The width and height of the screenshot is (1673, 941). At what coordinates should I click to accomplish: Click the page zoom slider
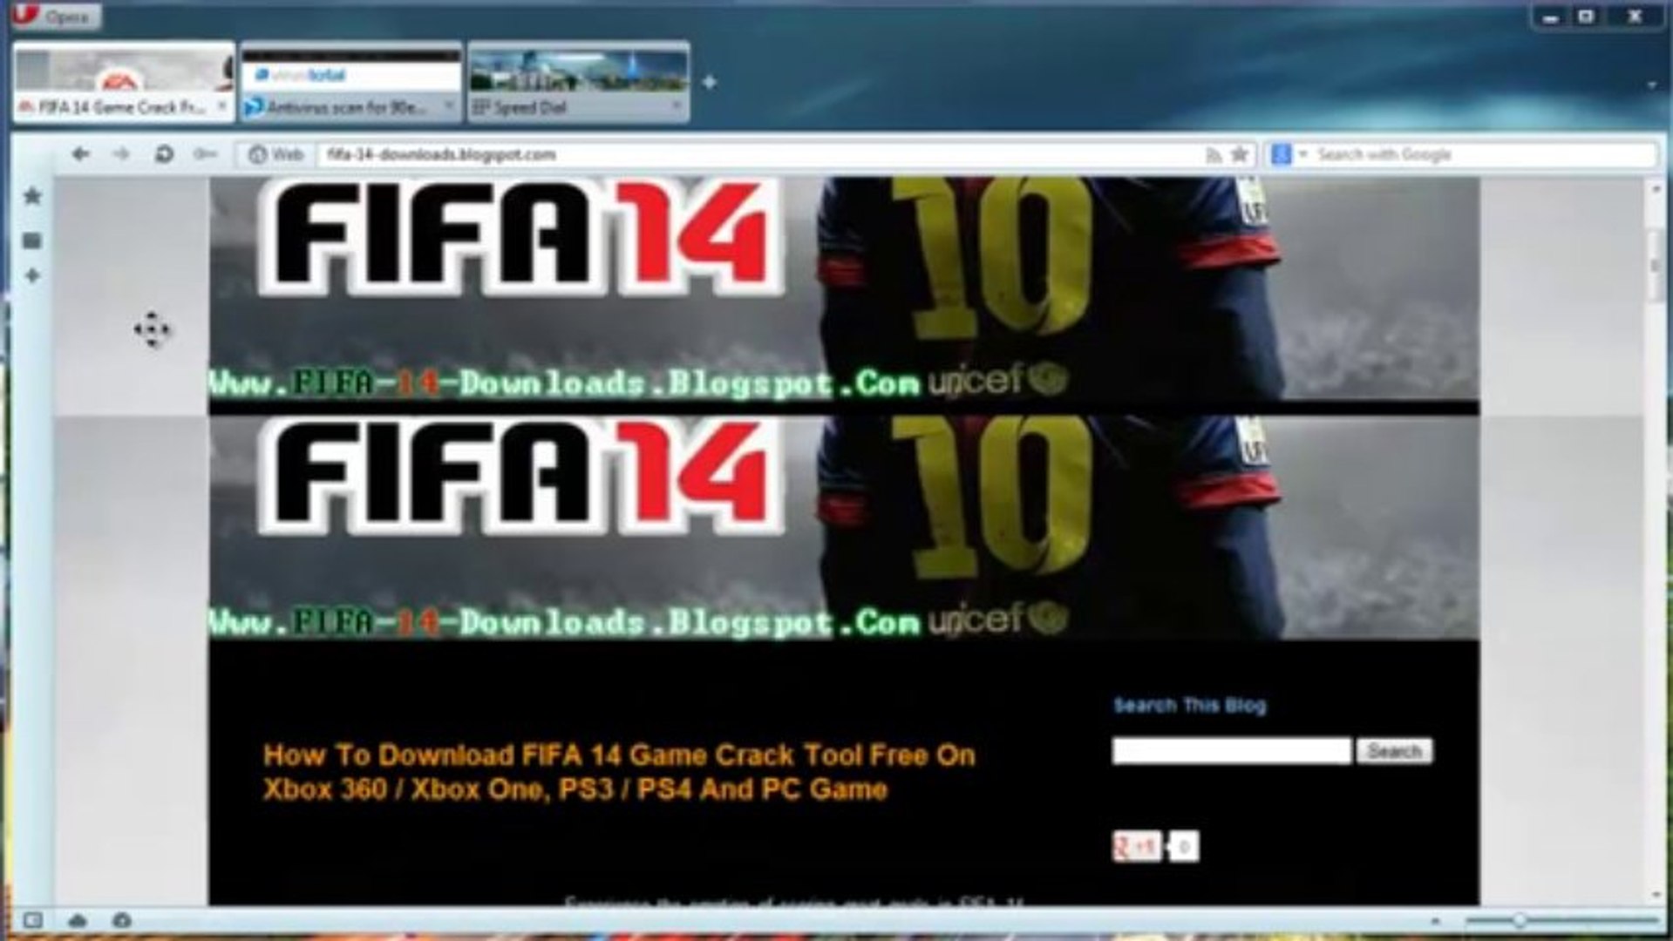coord(1561,920)
